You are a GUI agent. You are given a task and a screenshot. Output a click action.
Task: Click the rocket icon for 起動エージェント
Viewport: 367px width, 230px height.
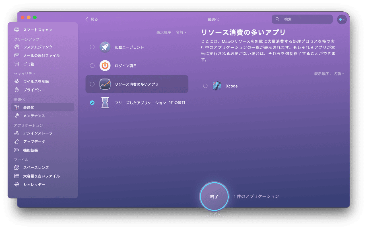[105, 47]
